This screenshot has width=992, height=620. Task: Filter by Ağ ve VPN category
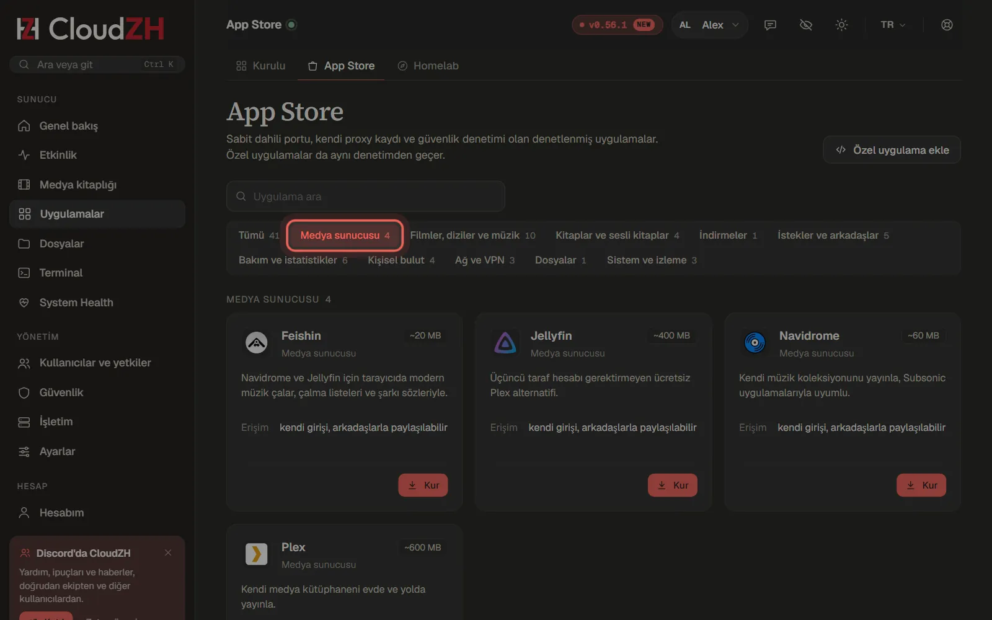point(485,260)
